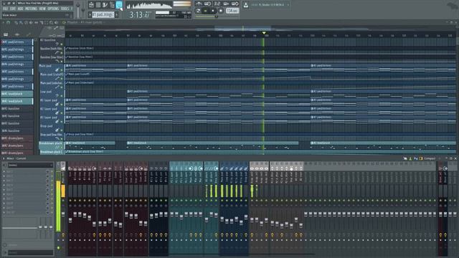This screenshot has height=258, width=459.
Task: Expand Slot 2 arrow in mixer effects
Action: tap(4, 176)
